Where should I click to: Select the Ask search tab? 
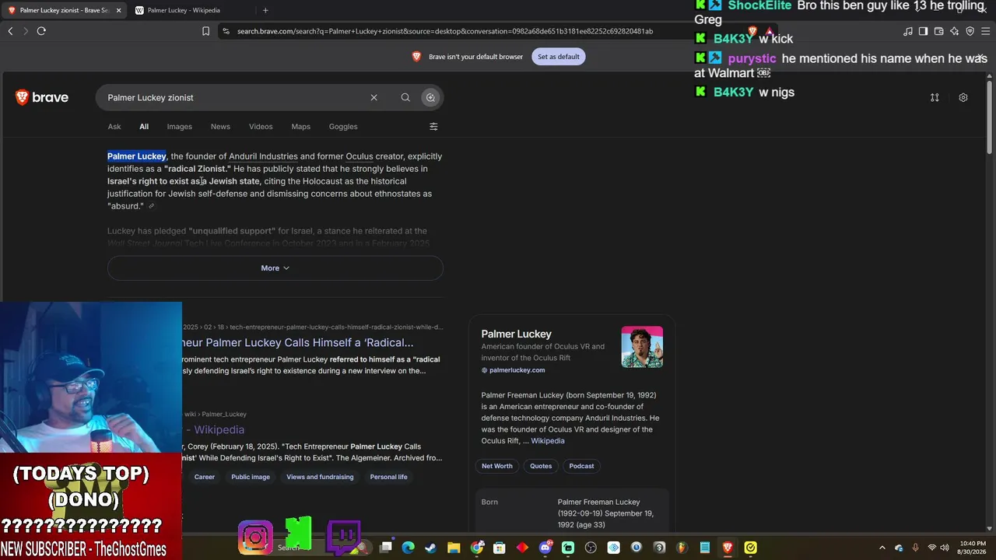click(114, 127)
